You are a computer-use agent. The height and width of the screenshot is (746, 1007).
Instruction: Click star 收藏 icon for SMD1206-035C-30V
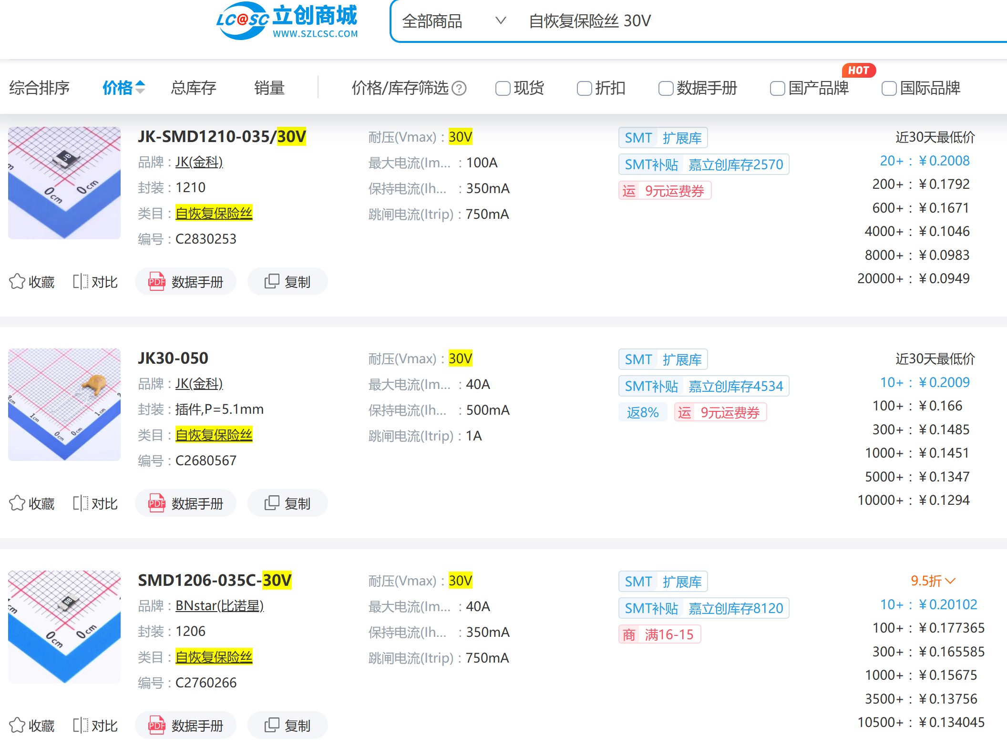coord(17,726)
